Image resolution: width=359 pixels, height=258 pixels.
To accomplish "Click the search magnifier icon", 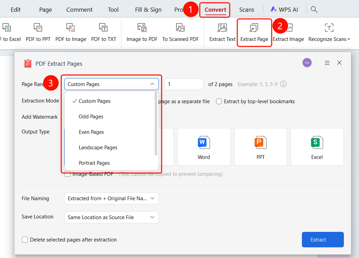I will click(314, 10).
